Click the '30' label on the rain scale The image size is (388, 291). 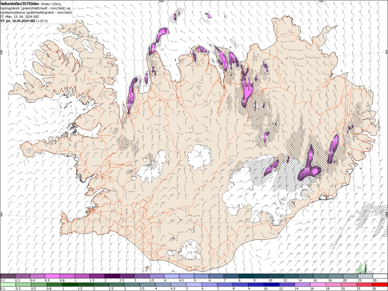(x=375, y=289)
